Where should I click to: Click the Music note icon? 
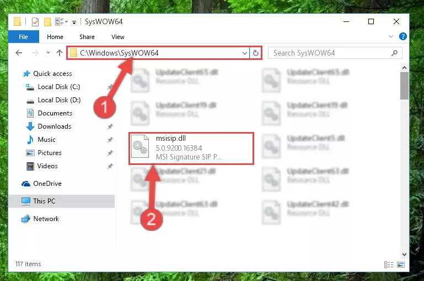point(30,140)
